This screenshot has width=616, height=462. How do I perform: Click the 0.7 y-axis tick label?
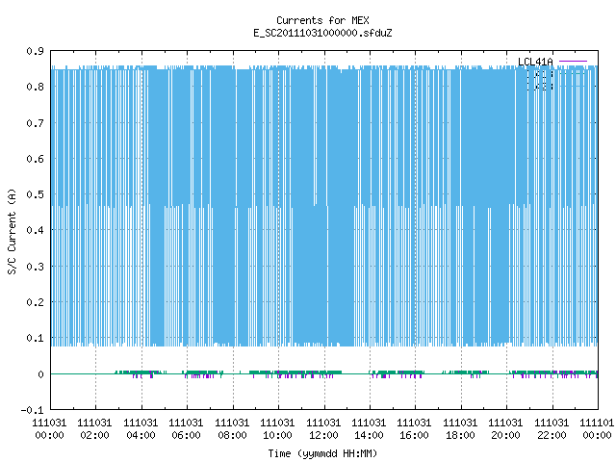coord(35,123)
